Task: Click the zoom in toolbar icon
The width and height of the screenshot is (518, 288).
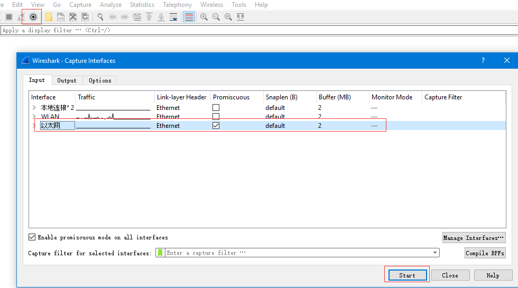Action: 204,17
